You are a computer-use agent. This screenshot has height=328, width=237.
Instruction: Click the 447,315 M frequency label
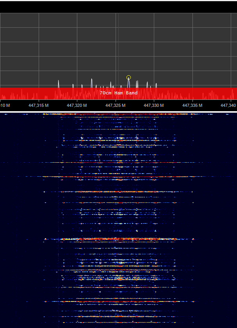[39, 105]
